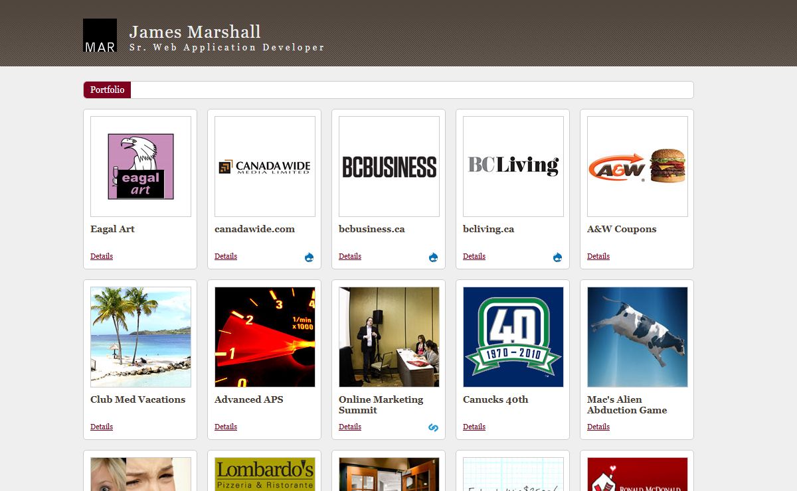
Task: Click the flying cow thumbnail
Action: tap(638, 337)
